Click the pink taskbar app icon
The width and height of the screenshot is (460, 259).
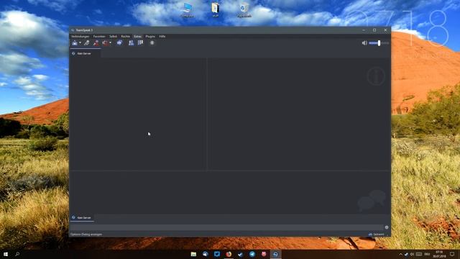(x=264, y=254)
